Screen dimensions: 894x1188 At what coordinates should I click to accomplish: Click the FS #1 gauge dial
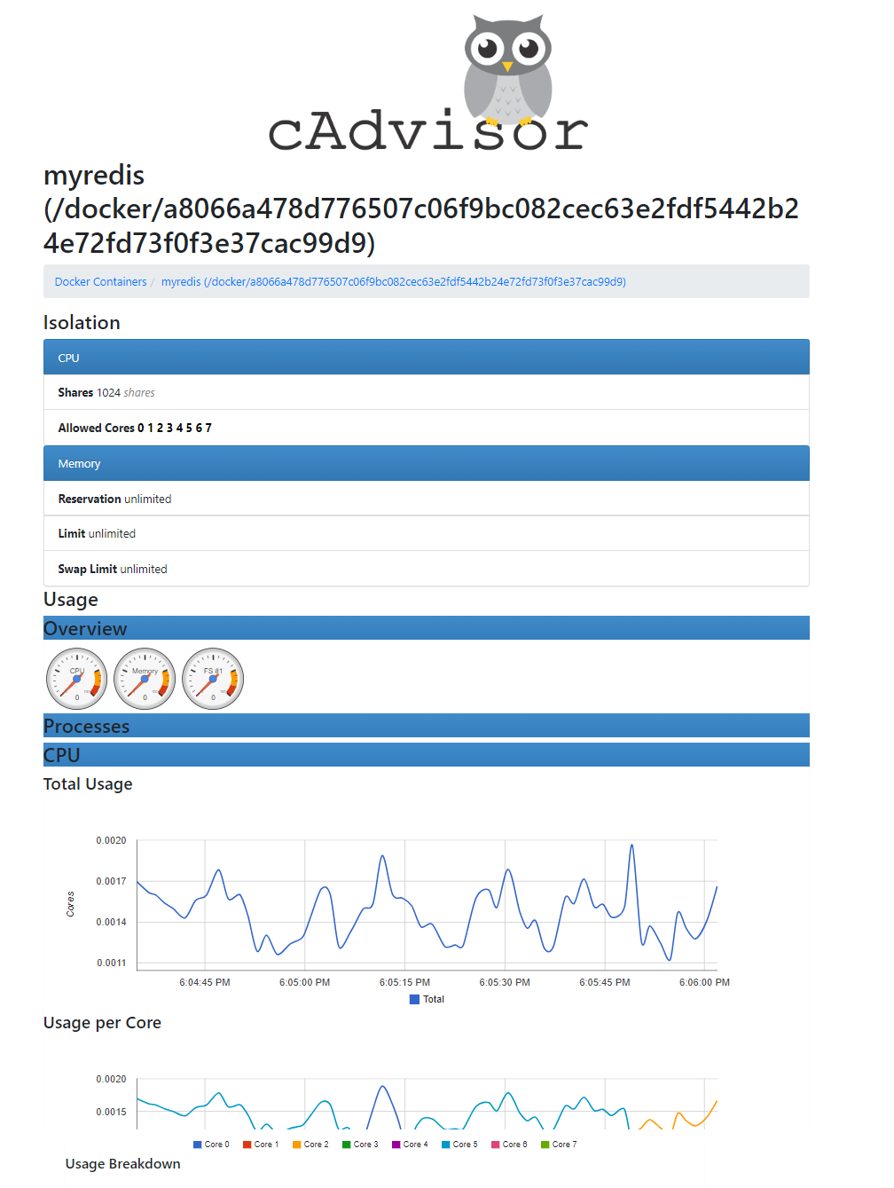coord(213,679)
